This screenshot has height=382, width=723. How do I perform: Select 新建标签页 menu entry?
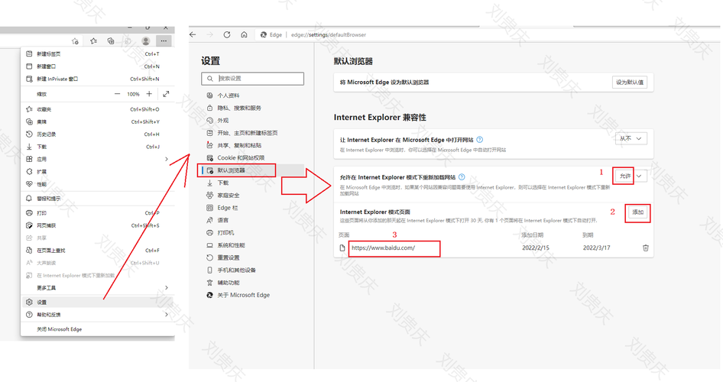(97, 54)
